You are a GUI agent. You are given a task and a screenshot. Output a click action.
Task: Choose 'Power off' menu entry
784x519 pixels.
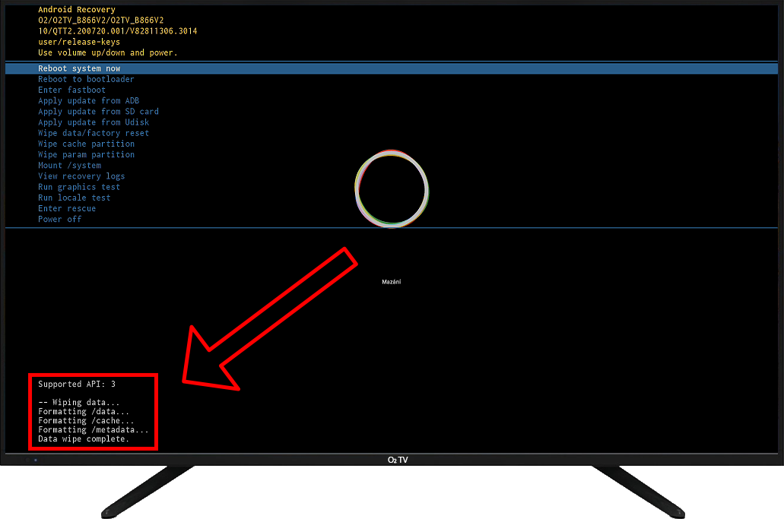(x=59, y=219)
